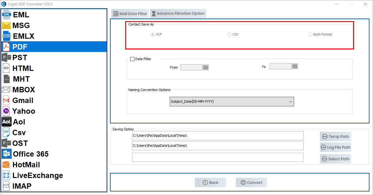The image size is (373, 195).
Task: Select the MBOX list entry text
Action: tap(24, 90)
